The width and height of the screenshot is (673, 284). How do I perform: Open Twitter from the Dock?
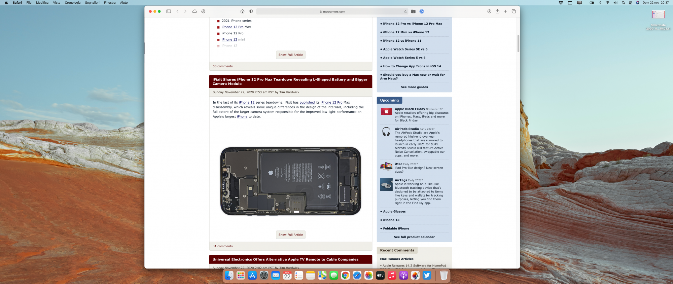427,276
